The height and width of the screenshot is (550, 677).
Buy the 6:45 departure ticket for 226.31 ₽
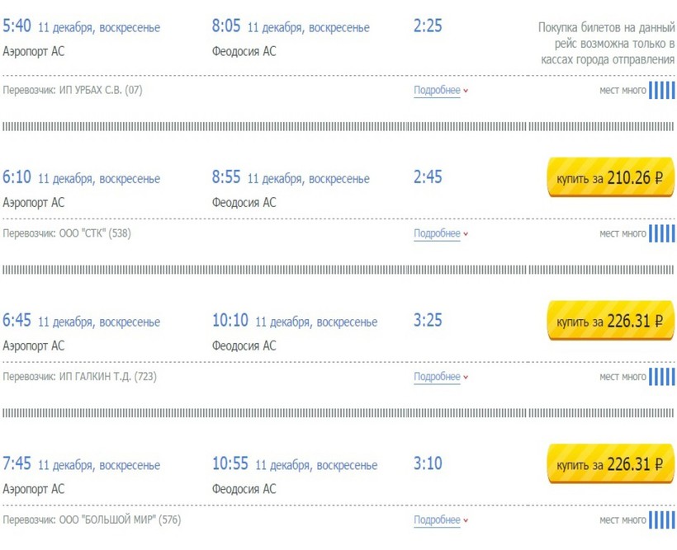(611, 321)
